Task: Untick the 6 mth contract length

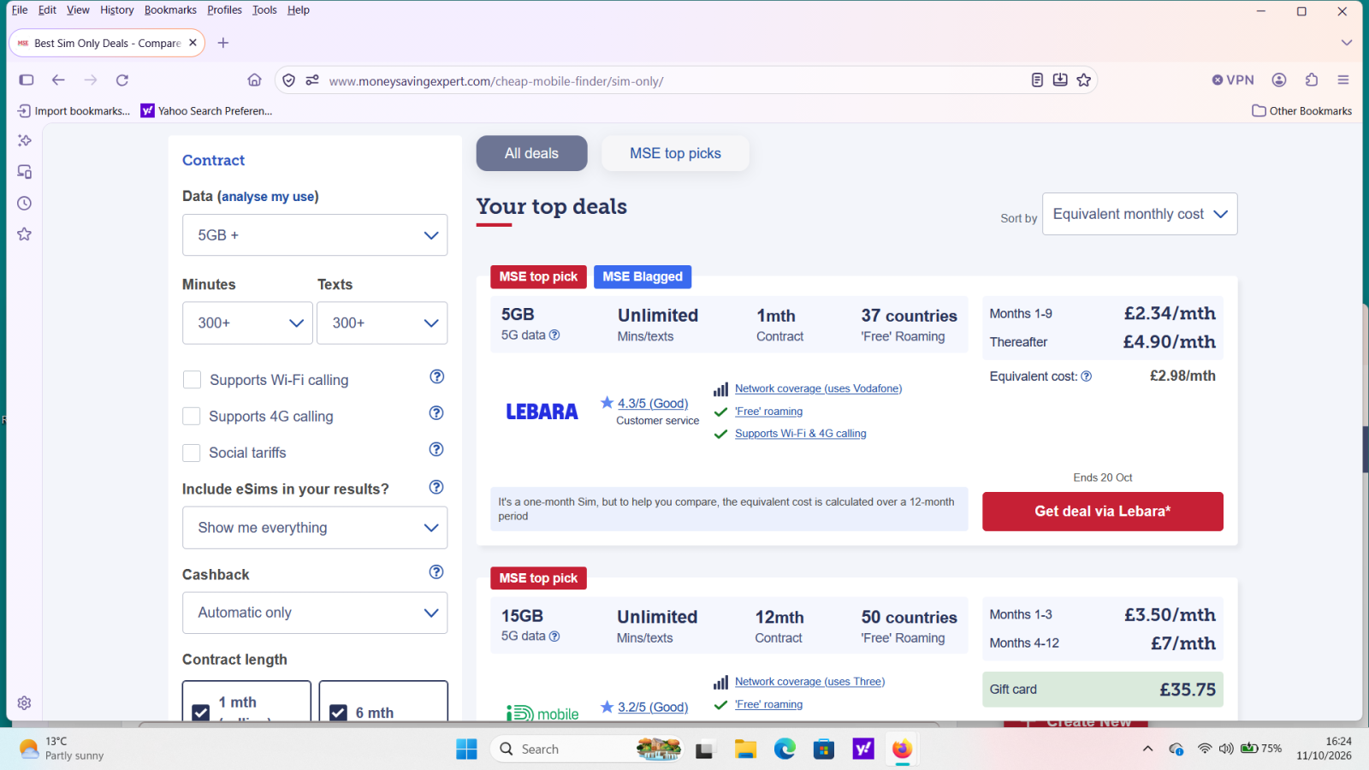Action: point(339,713)
